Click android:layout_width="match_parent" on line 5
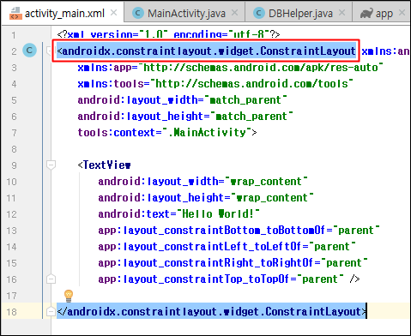 coord(182,100)
